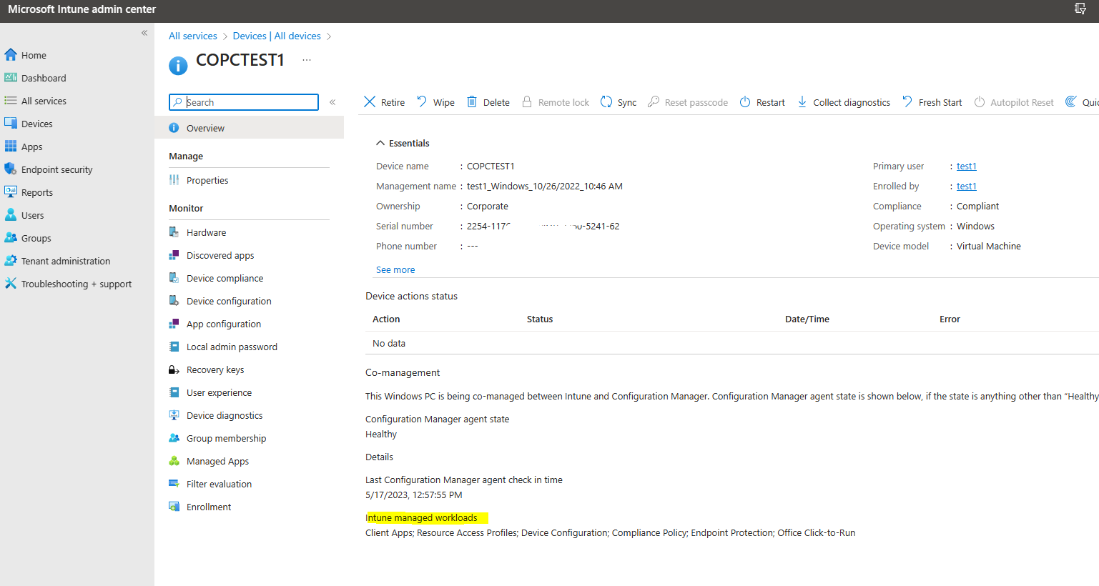This screenshot has width=1099, height=586.
Task: Open Enrolled by test1 link
Action: coord(967,186)
